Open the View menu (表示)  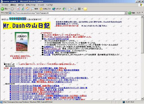coord(21,5)
